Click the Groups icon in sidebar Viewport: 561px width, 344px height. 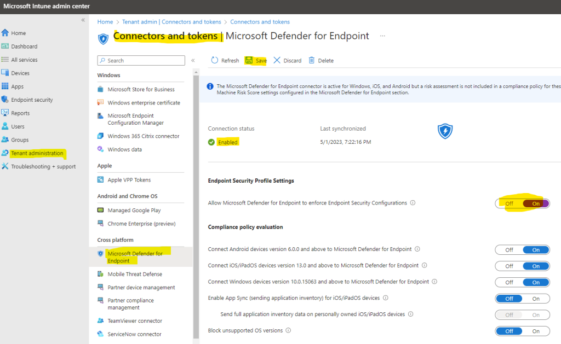tap(5, 139)
